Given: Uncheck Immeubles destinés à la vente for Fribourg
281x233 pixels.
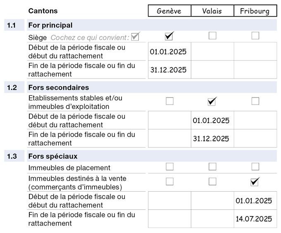Looking at the screenshot, I should [255, 182].
